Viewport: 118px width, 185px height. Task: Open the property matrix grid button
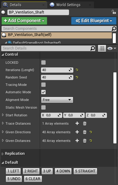(x=102, y=48)
